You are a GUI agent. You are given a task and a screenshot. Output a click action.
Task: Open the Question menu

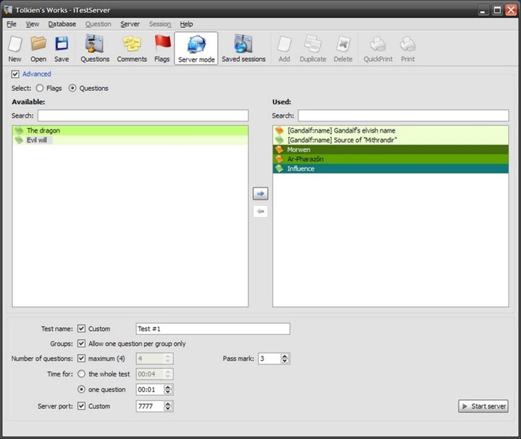coord(98,24)
